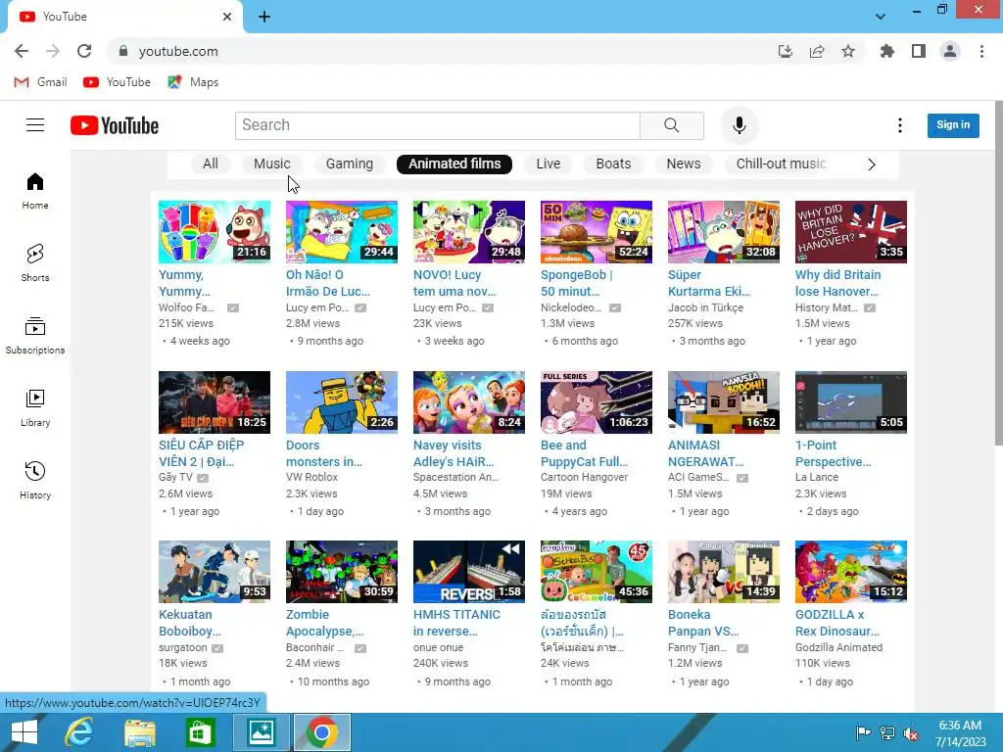The width and height of the screenshot is (1003, 752).
Task: Open a new browser tab
Action: click(264, 18)
